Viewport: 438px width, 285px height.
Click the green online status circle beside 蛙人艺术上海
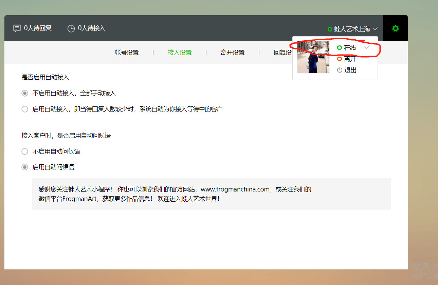(x=330, y=29)
